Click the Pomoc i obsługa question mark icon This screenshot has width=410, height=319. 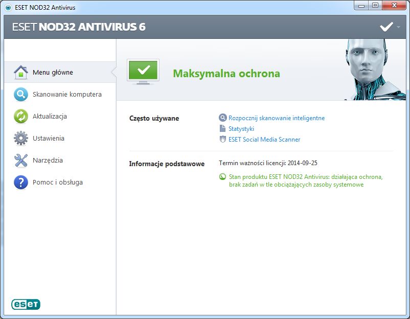click(20, 182)
